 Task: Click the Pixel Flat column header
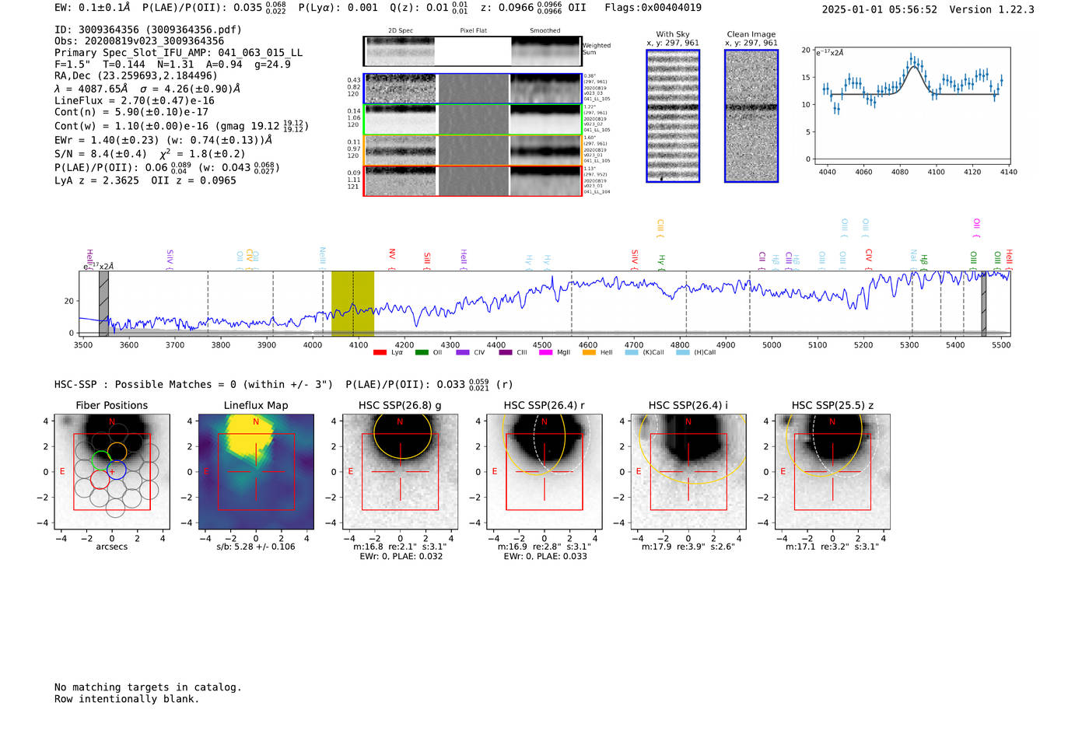pos(473,31)
